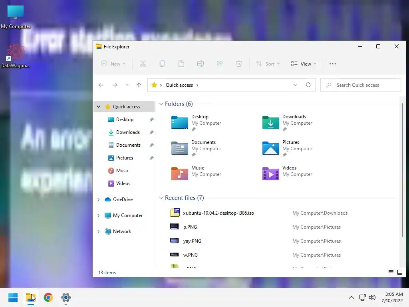Viewport: 409px width, 307px height.
Task: Click the Rename icon in toolbar
Action: [201, 64]
